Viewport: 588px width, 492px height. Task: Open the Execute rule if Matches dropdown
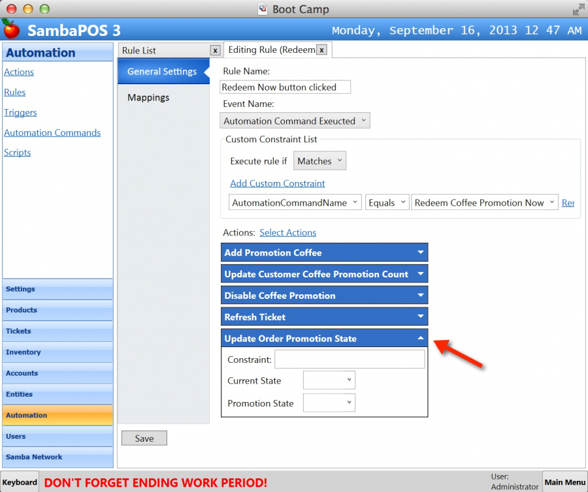tap(319, 161)
